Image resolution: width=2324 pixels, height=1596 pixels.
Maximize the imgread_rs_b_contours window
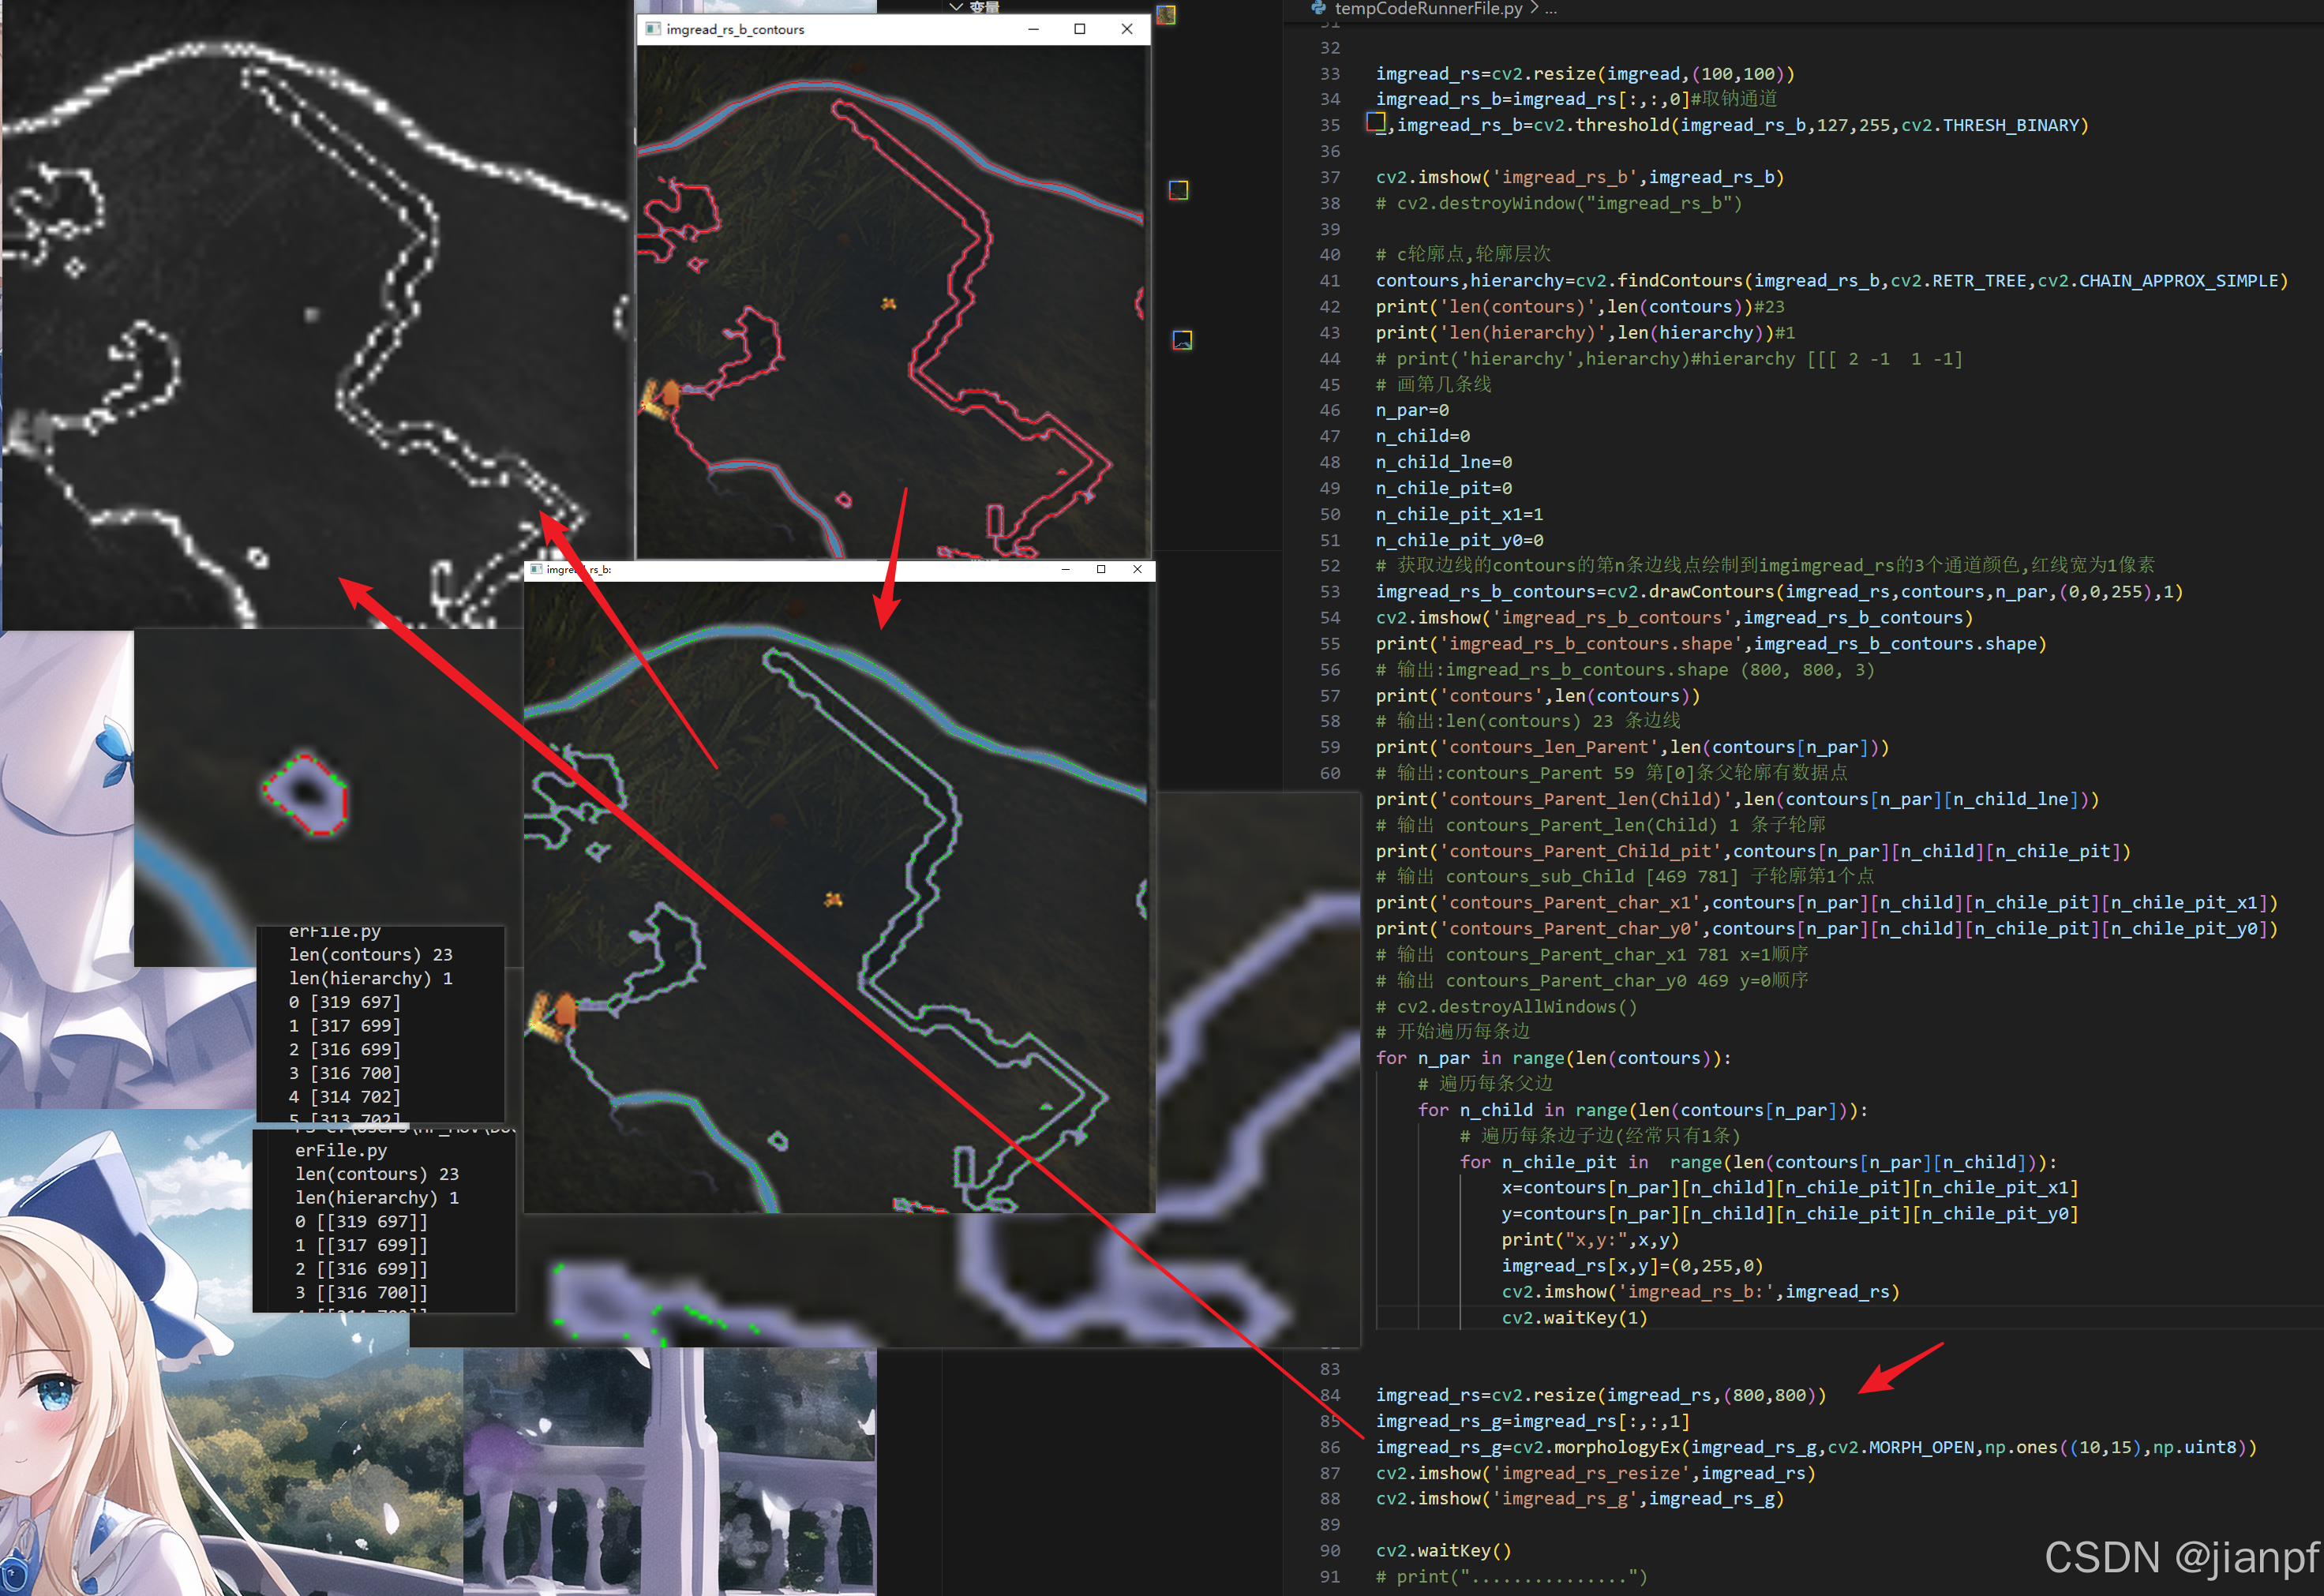click(1080, 29)
